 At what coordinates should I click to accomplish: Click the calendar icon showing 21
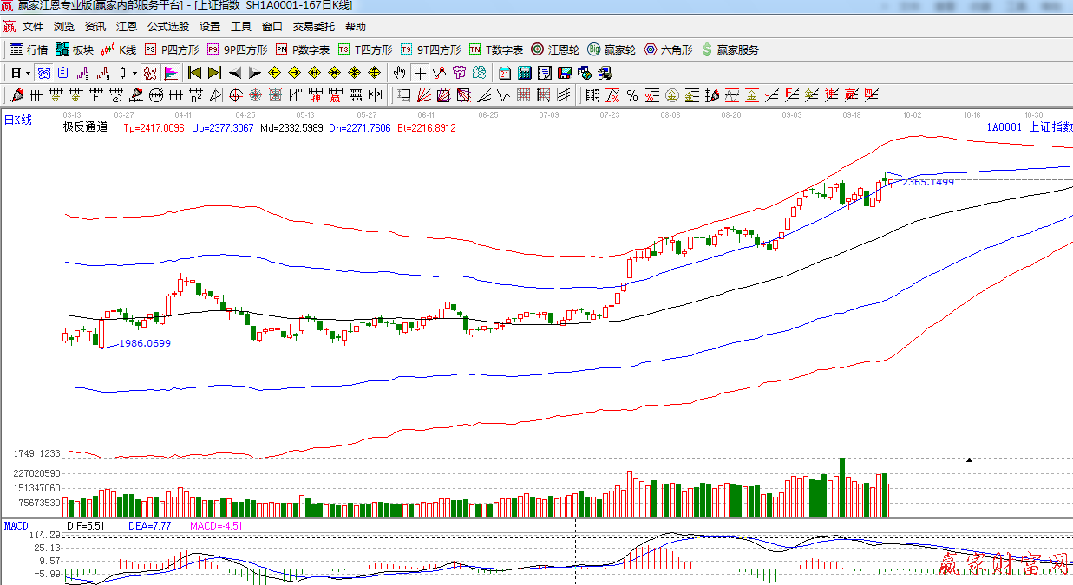(x=505, y=72)
